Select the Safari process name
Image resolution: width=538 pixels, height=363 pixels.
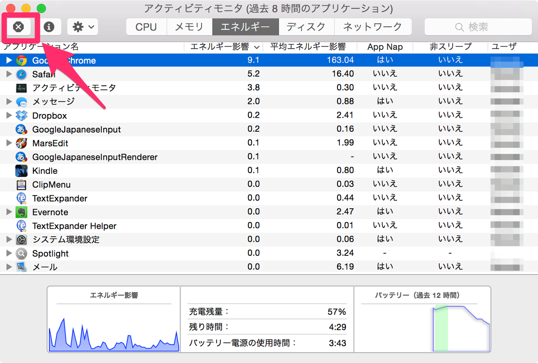44,74
